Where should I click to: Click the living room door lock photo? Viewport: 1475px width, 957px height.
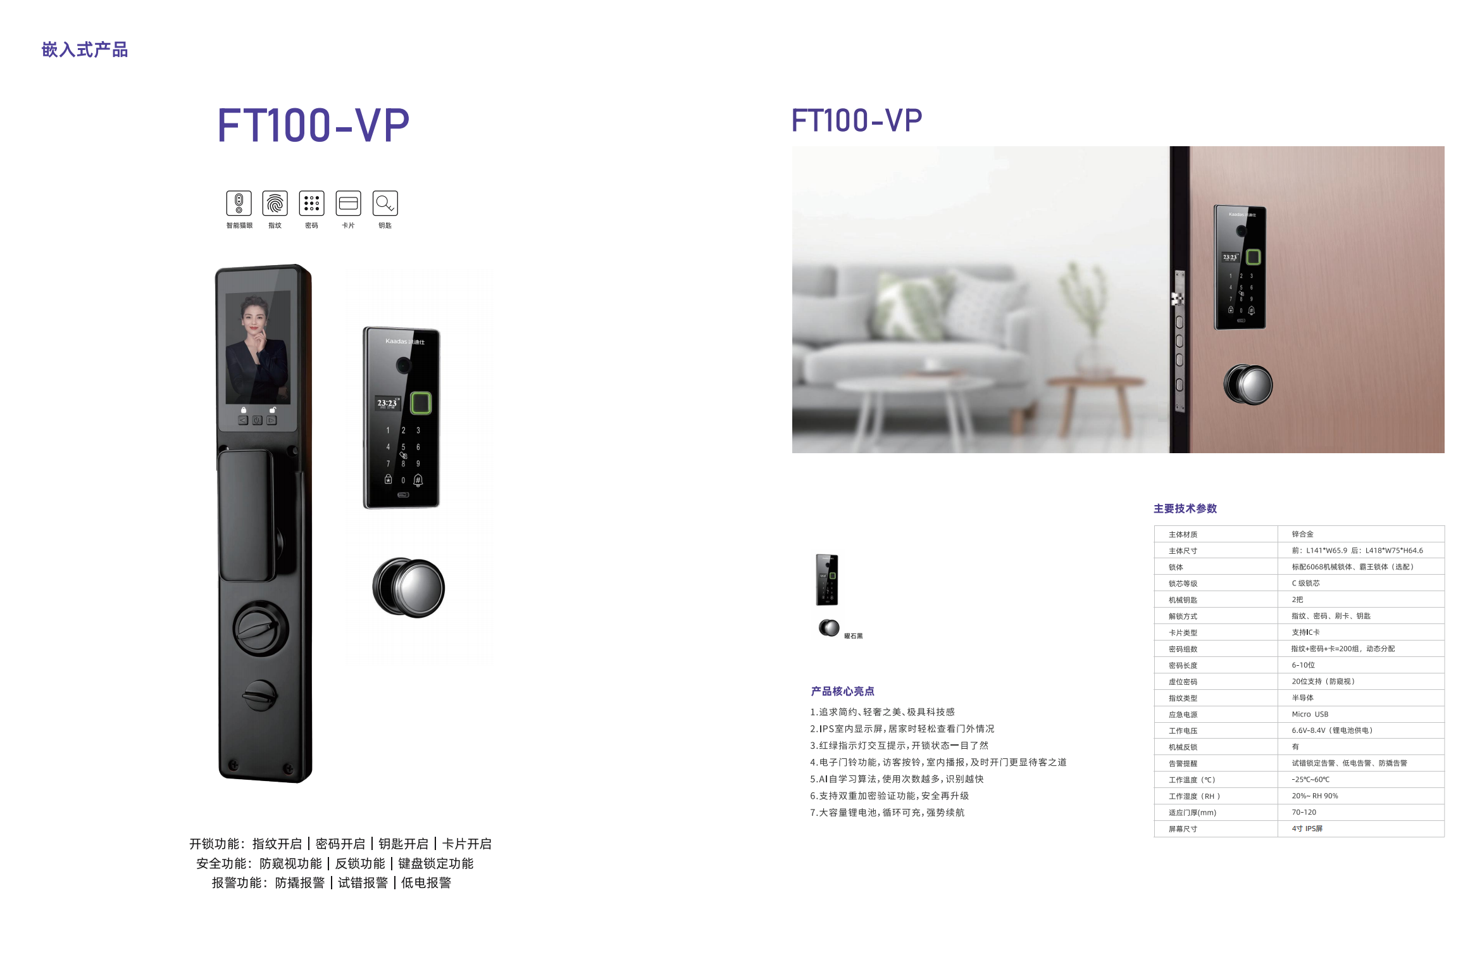click(x=1118, y=299)
